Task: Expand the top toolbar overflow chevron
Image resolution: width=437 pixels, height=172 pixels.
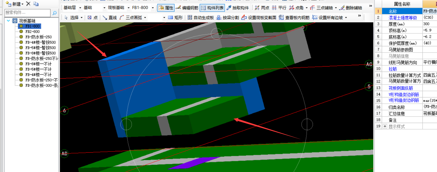Action: 371,6
